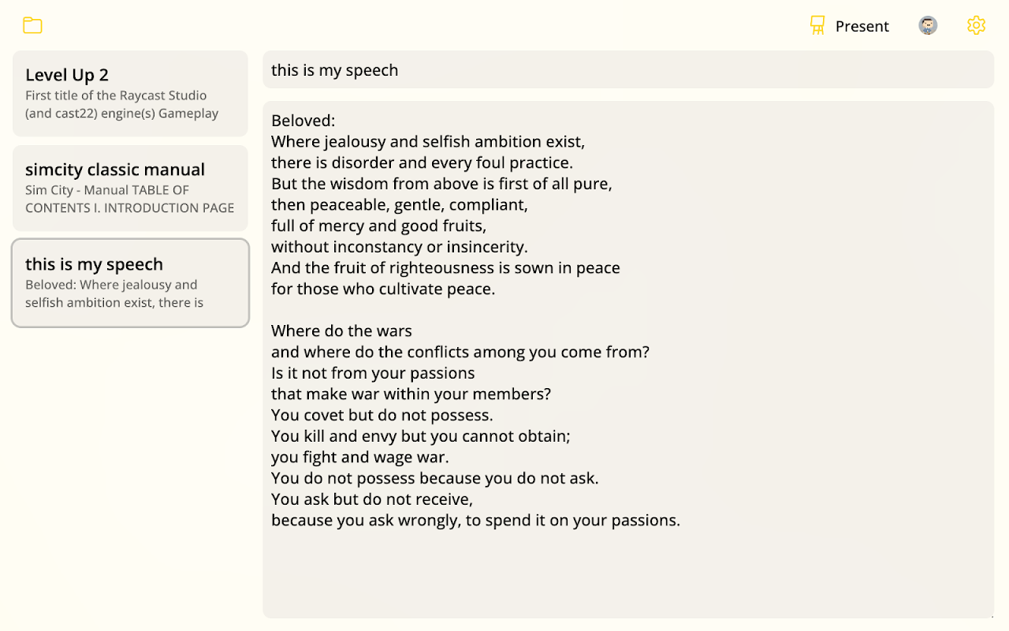Open the user avatar profile picture
This screenshot has height=631, width=1009.
pyautogui.click(x=928, y=25)
